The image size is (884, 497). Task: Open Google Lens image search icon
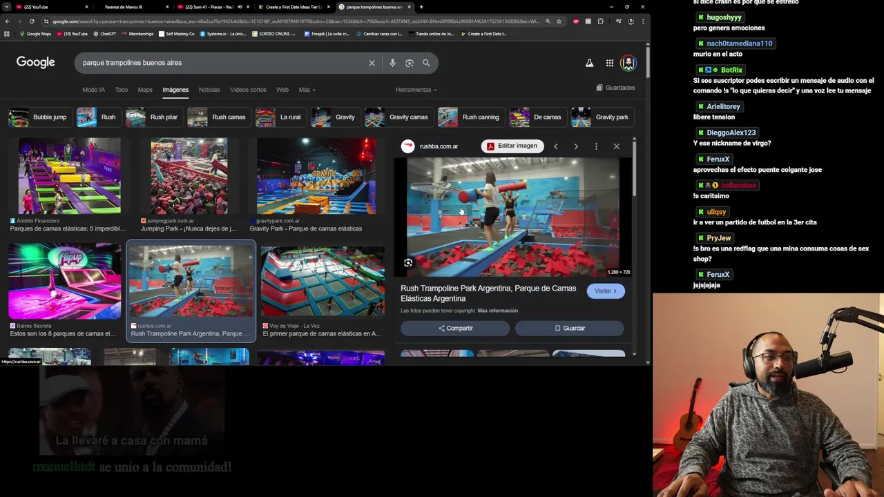click(x=410, y=63)
